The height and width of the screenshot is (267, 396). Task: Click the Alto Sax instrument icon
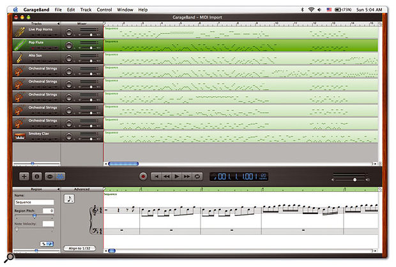coord(19,58)
